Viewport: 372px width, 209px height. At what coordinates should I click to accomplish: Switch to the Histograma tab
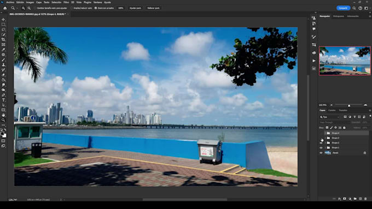pos(338,16)
